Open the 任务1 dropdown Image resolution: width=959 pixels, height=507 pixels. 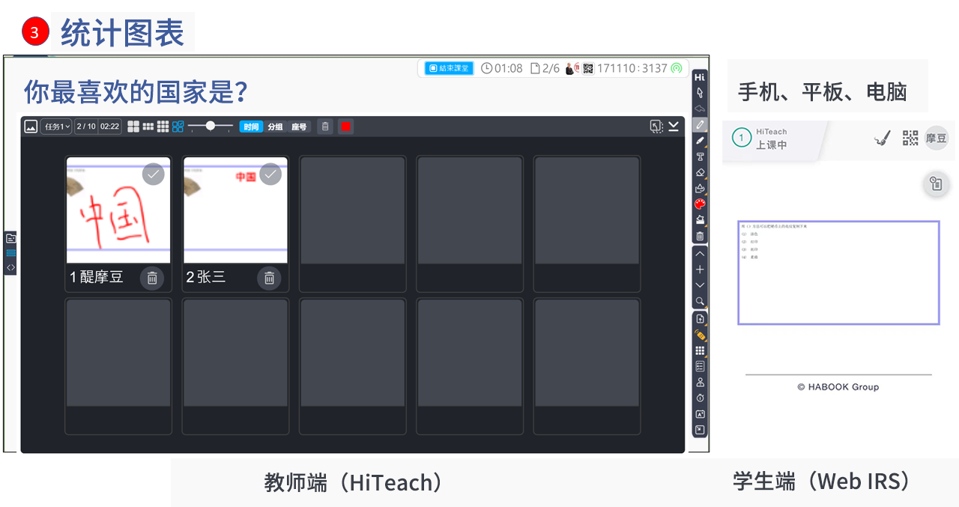point(57,127)
